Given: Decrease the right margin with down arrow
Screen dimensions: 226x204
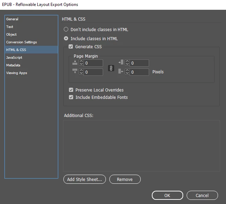Looking at the screenshot, I should click(x=127, y=73).
